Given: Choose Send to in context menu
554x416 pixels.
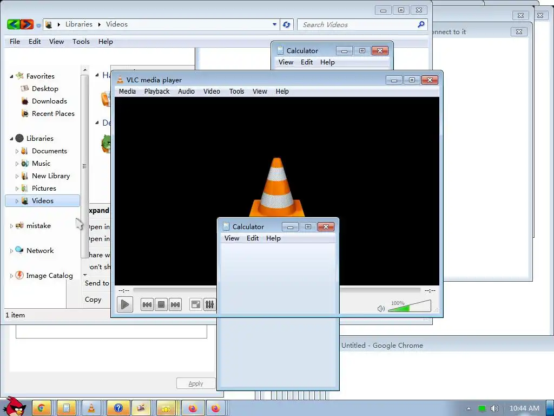Looking at the screenshot, I should (x=97, y=283).
